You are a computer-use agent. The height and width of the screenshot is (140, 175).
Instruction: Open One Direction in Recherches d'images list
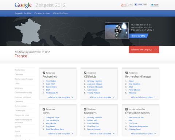coord(135,84)
